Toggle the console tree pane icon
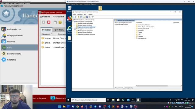195x109 pixels. coord(81,17)
